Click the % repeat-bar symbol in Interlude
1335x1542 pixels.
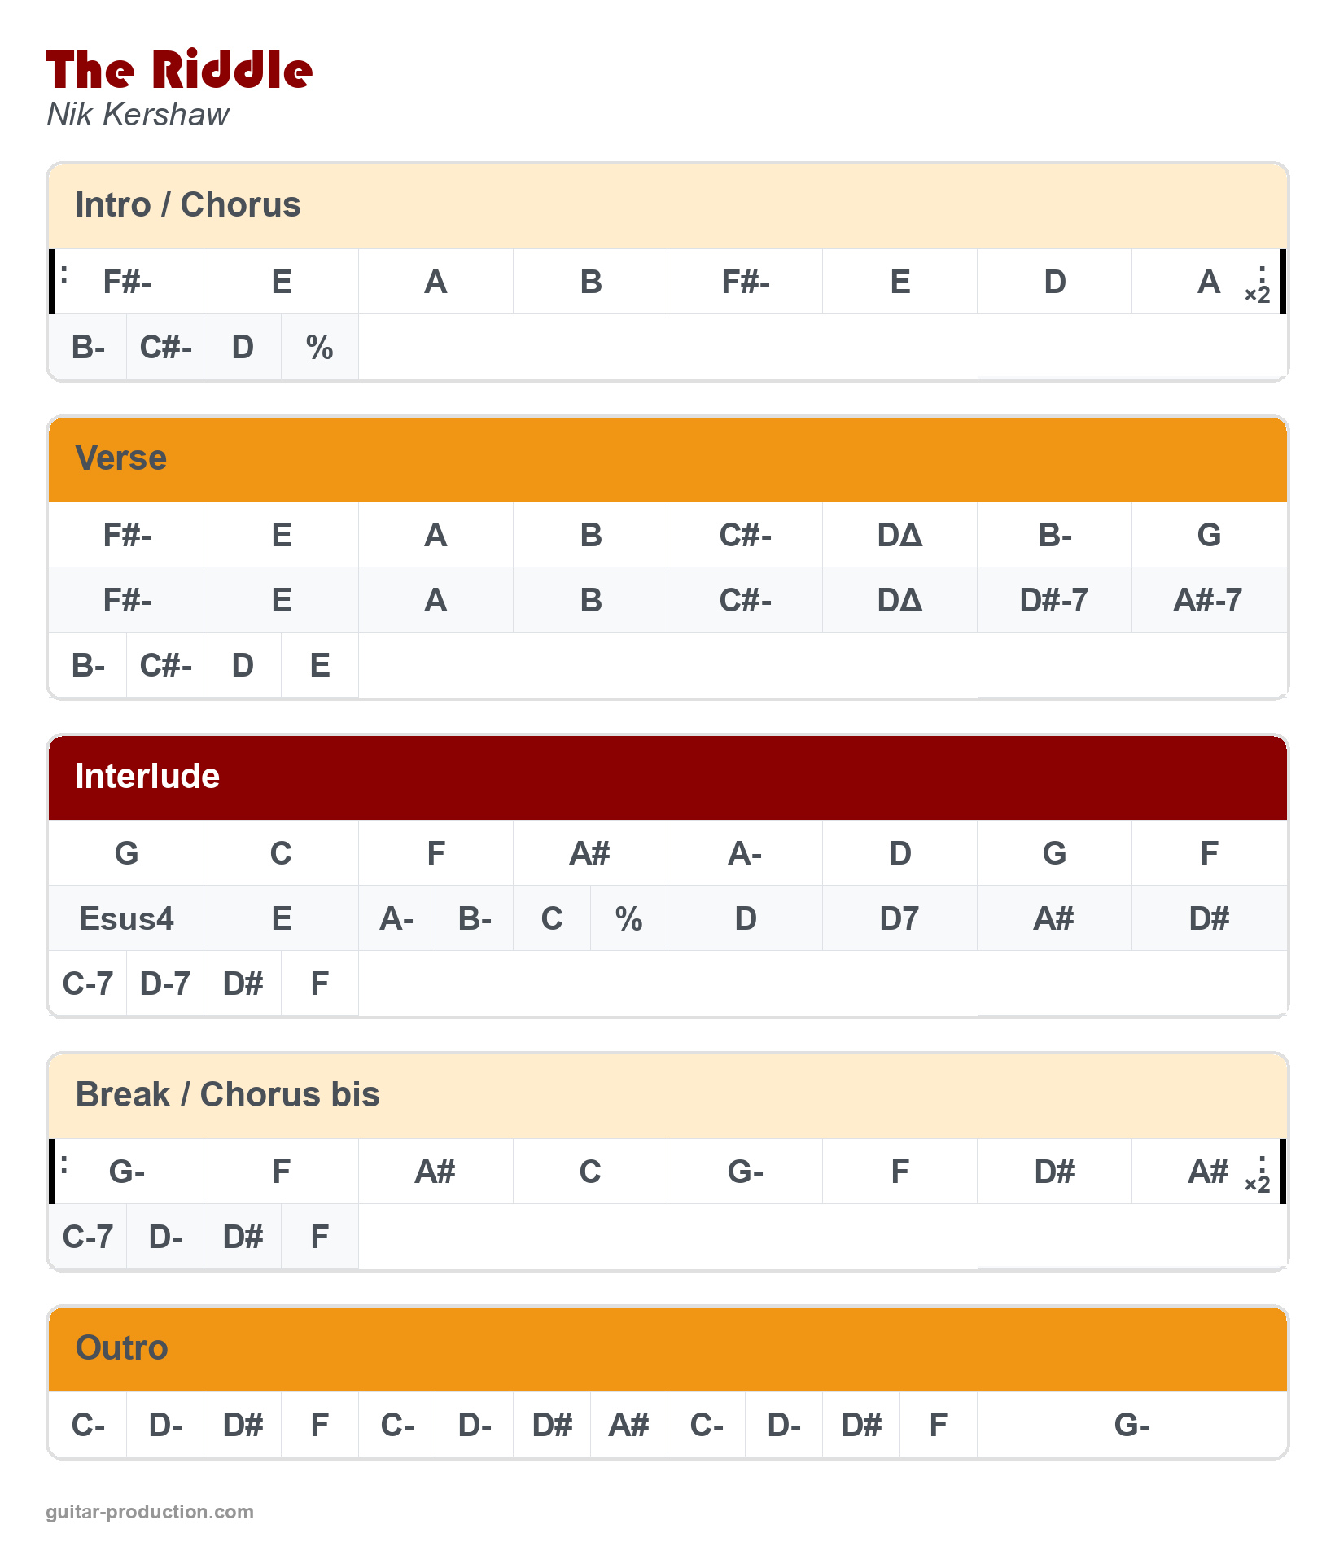tap(629, 919)
